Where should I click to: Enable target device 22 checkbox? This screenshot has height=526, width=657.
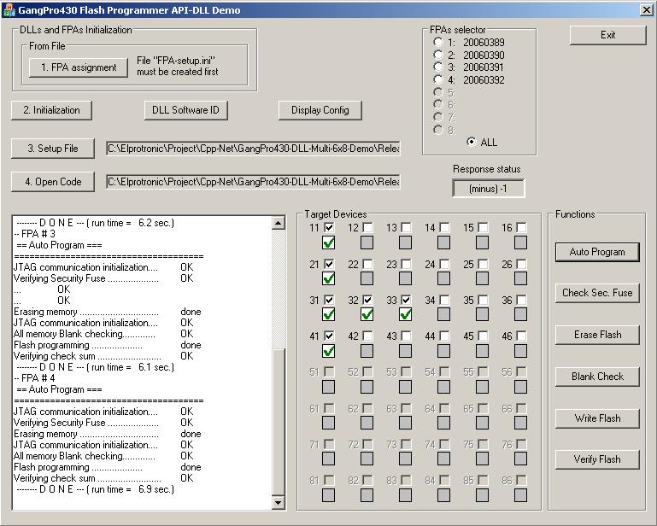pyautogui.click(x=367, y=264)
